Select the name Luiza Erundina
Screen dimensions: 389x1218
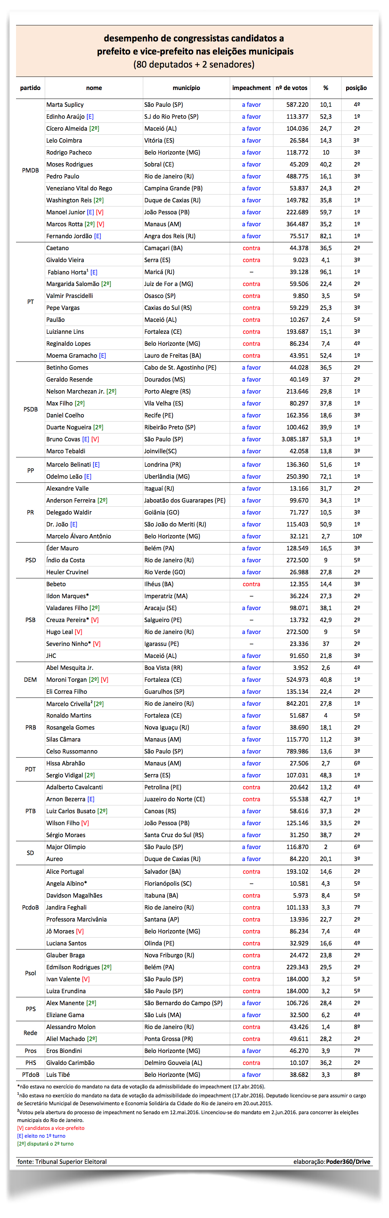point(66,991)
